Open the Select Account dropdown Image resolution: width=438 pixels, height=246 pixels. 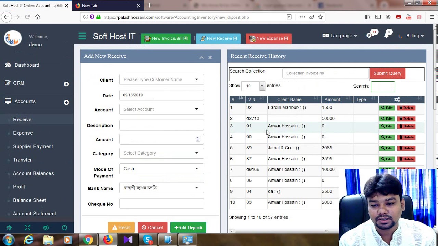[162, 109]
